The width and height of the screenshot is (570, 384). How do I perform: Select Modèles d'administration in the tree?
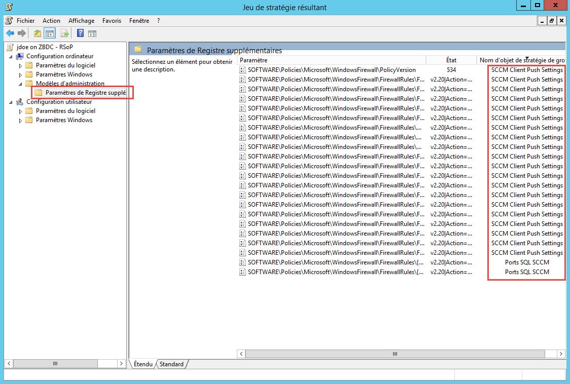tap(70, 84)
